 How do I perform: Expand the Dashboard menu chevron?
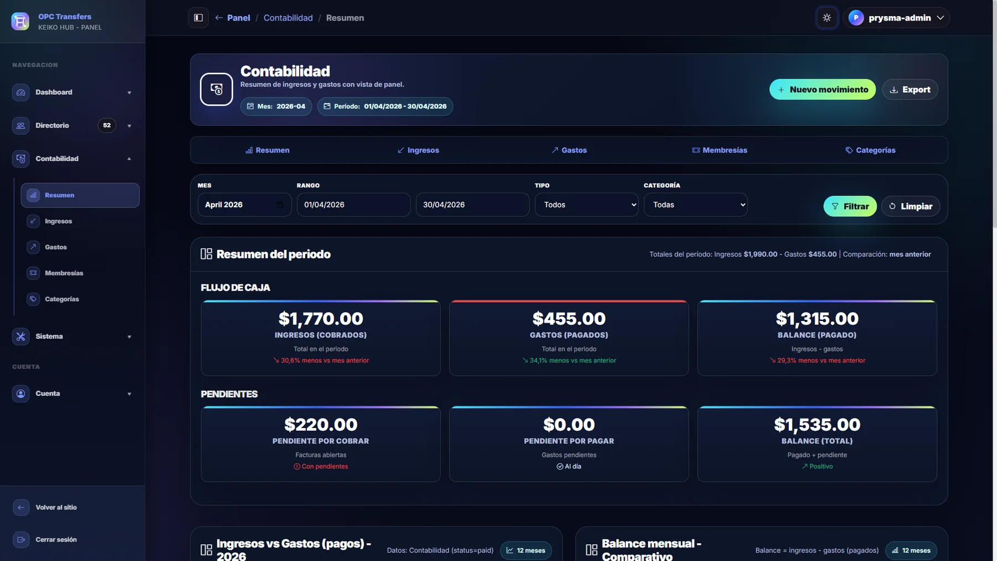(129, 93)
